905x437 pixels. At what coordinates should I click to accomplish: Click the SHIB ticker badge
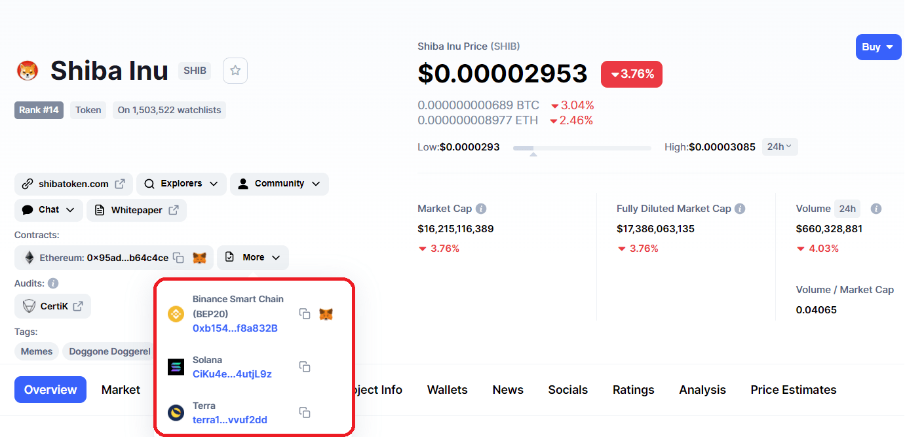pyautogui.click(x=195, y=71)
